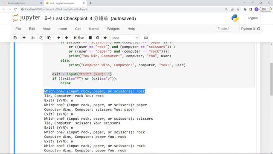Click the Trusted notebook indicator
Viewport: 273px width, 154px height.
click(x=223, y=29)
